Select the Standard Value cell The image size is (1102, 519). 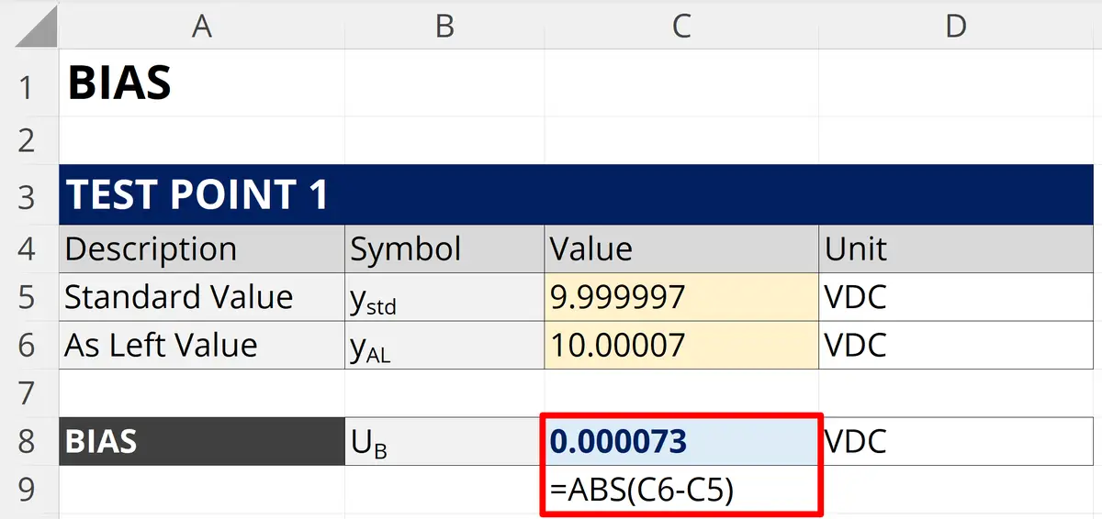click(202, 296)
